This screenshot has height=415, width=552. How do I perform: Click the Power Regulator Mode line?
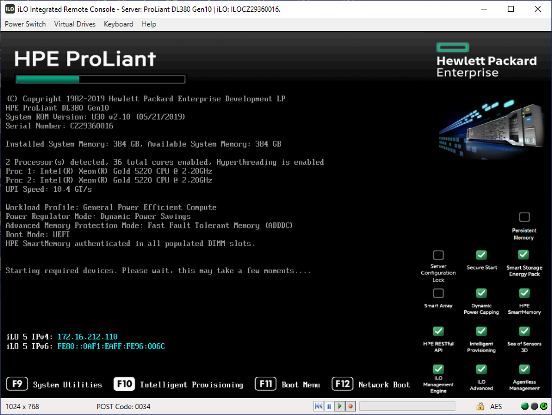[98, 217]
